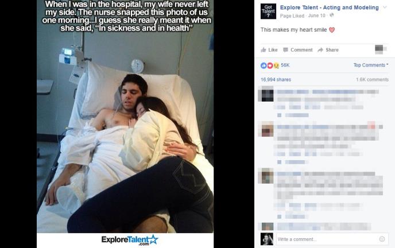Image resolution: width=395 pixels, height=248 pixels.
Task: Click the blue Like reaction icon
Action: coord(264,65)
